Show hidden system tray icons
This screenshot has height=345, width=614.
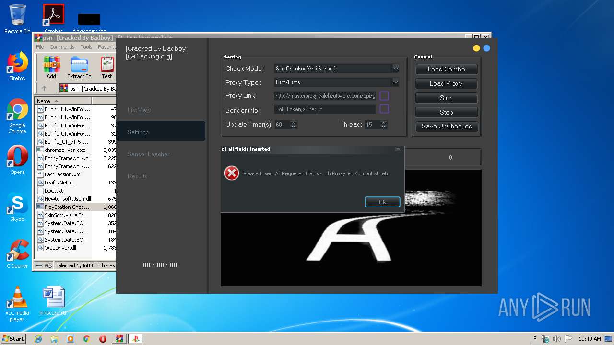click(x=535, y=339)
